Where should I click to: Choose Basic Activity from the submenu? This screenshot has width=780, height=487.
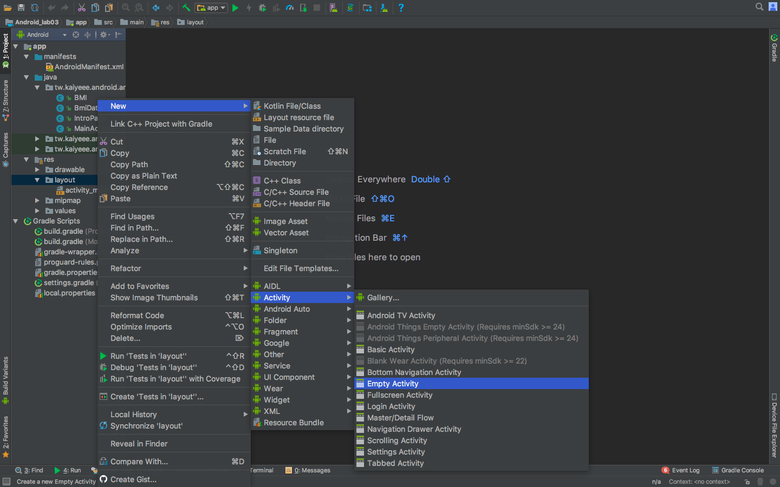[471, 350]
